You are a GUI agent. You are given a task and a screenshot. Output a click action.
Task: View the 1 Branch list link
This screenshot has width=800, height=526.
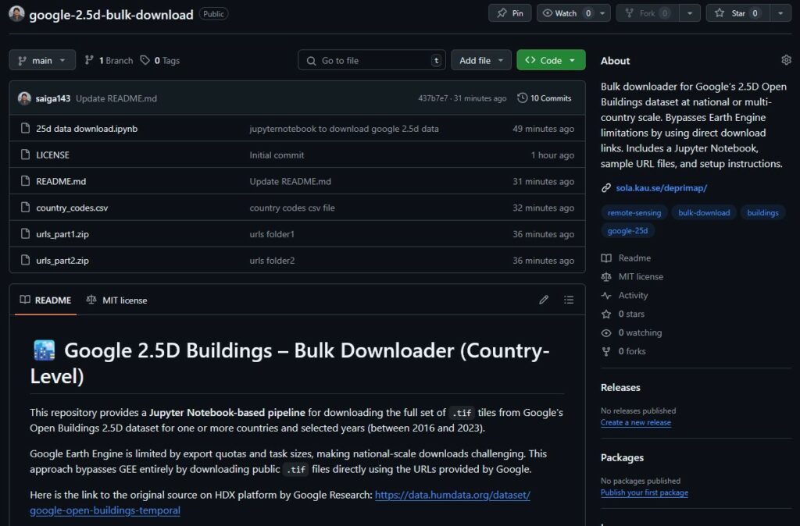(109, 60)
